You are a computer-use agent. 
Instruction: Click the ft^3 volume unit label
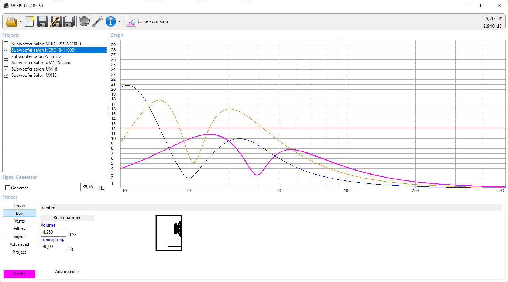[72, 235]
